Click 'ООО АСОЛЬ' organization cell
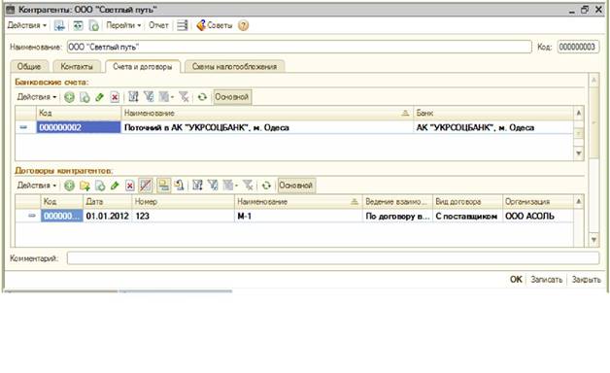Viewport: 610px width, 373px height. pyautogui.click(x=538, y=217)
